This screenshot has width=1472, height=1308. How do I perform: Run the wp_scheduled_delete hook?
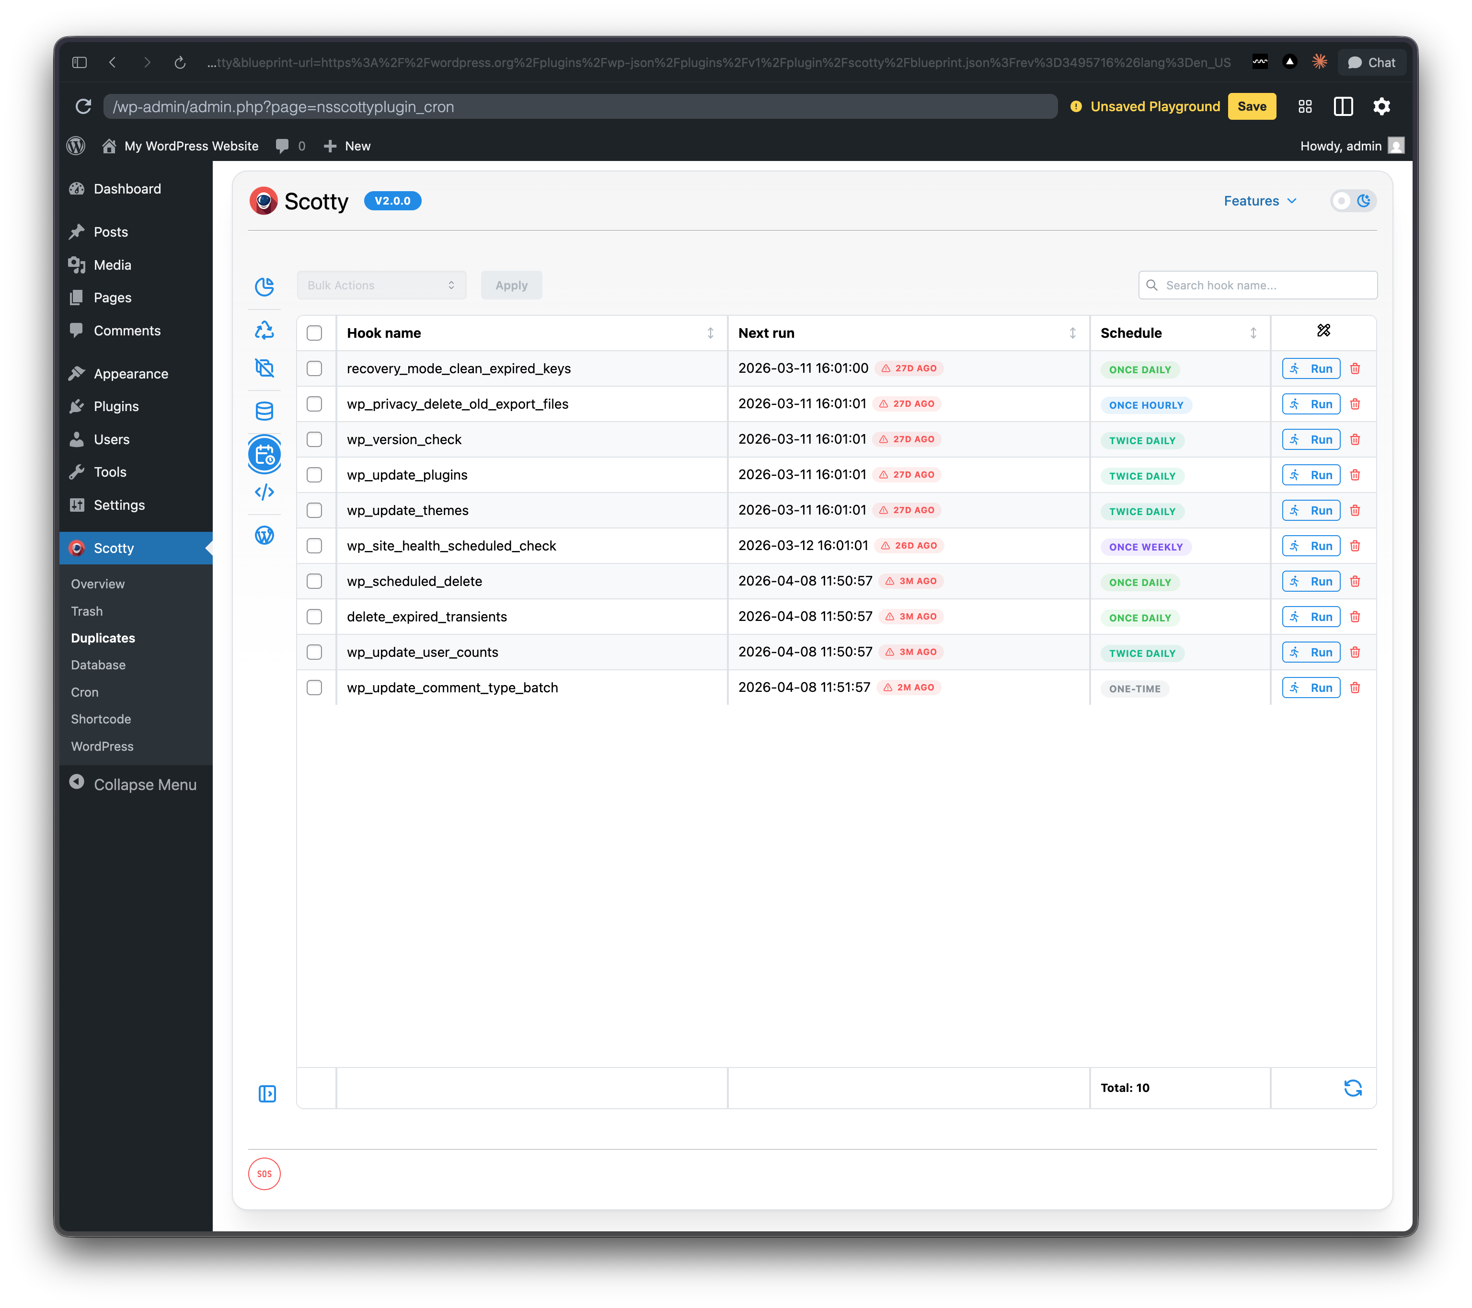[x=1311, y=581]
